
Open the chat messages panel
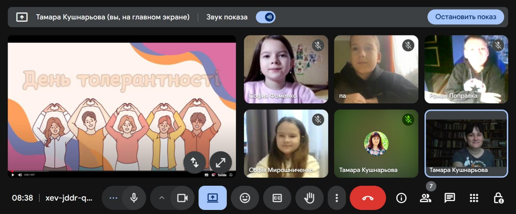pyautogui.click(x=449, y=198)
